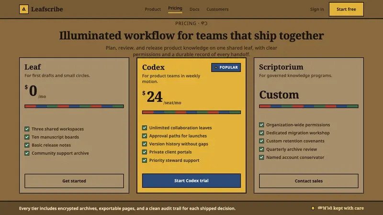This screenshot has width=383, height=215.
Task: Toggle Three shared workspaces checkbox
Action: (x=27, y=129)
